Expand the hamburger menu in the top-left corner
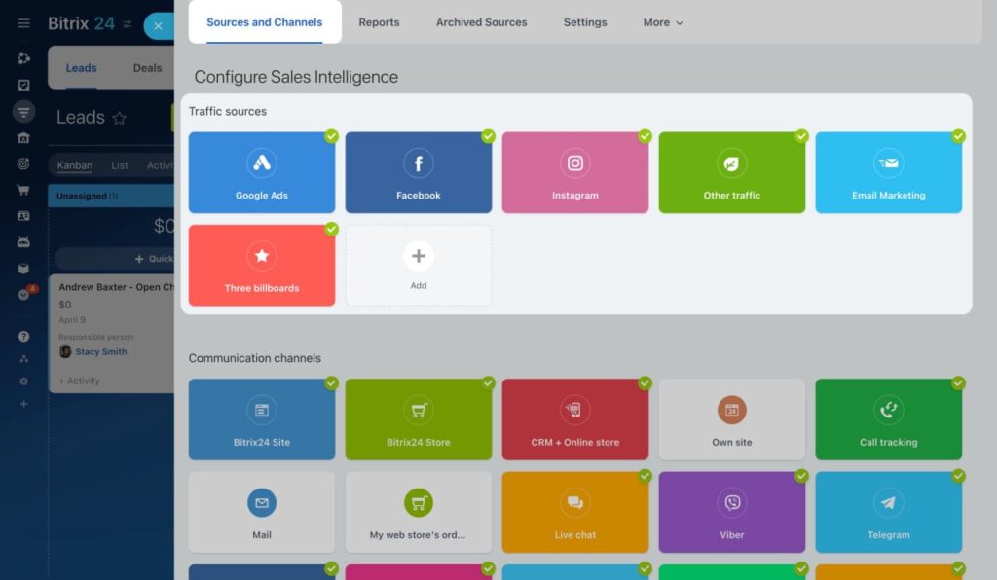The width and height of the screenshot is (997, 580). (x=23, y=23)
